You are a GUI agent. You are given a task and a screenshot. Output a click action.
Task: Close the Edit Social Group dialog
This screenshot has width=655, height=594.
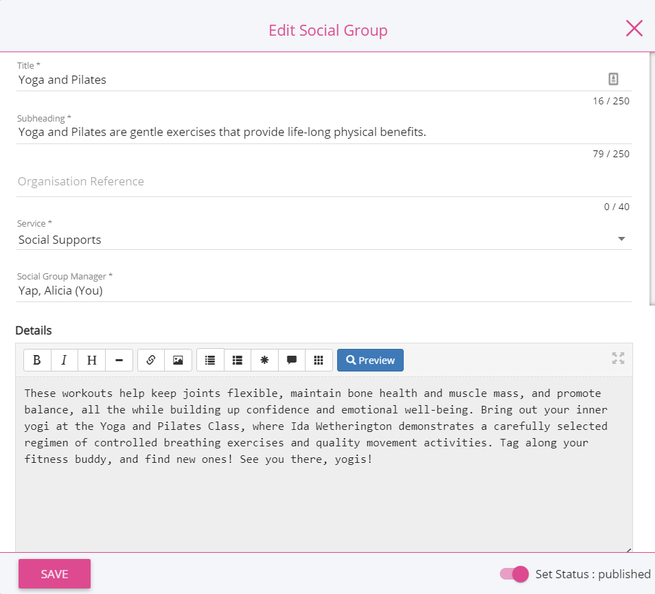tap(634, 29)
